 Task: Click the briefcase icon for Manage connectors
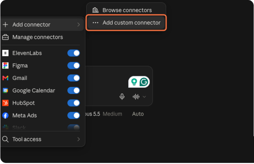pos(5,37)
